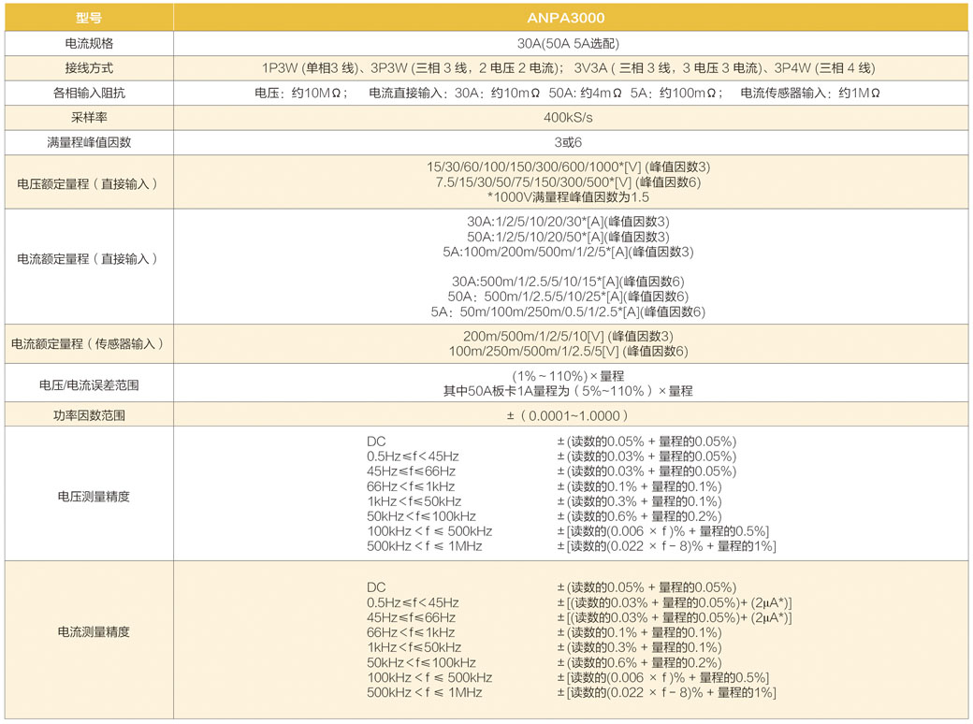Screen dimensions: 973x724
Task: Click the header cell '型号'
Action: 89,18
